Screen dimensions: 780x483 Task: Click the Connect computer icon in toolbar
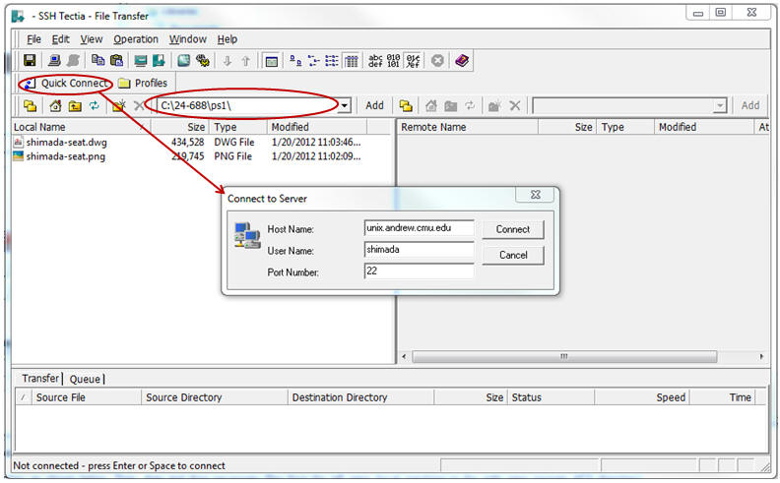point(54,61)
